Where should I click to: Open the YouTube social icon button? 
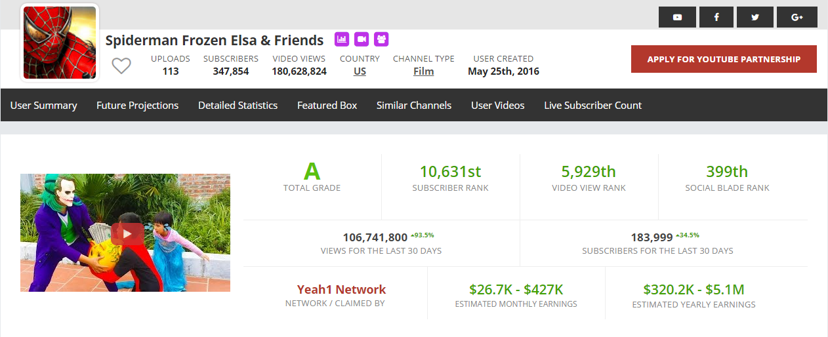[677, 17]
